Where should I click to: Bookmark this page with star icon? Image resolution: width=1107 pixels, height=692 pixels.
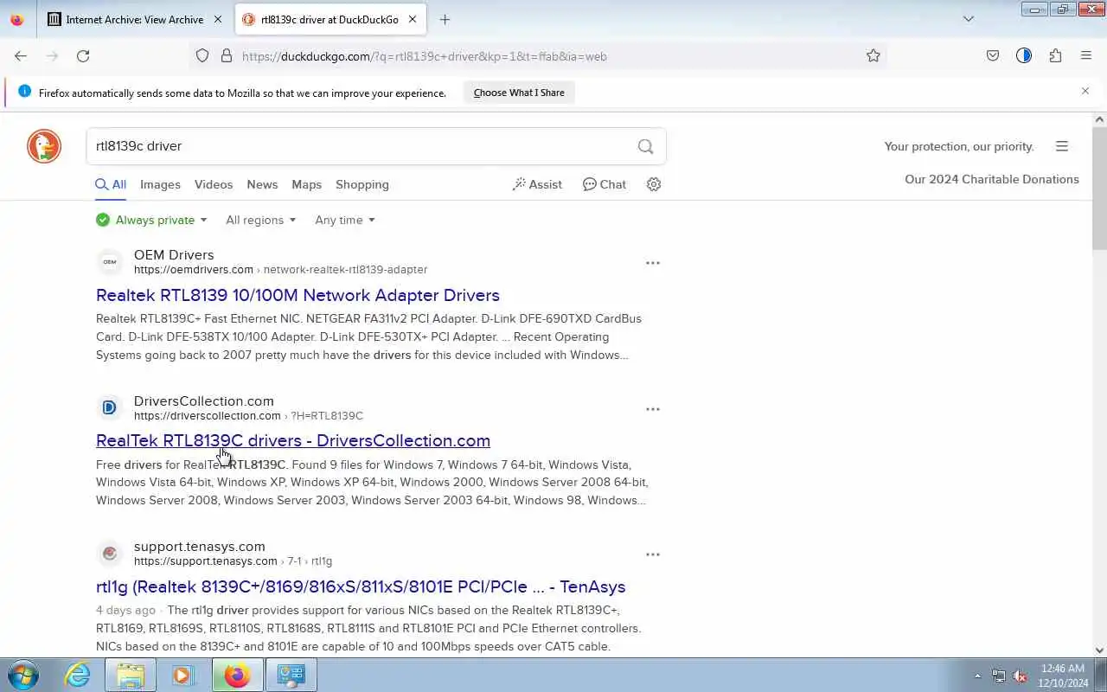tap(873, 56)
